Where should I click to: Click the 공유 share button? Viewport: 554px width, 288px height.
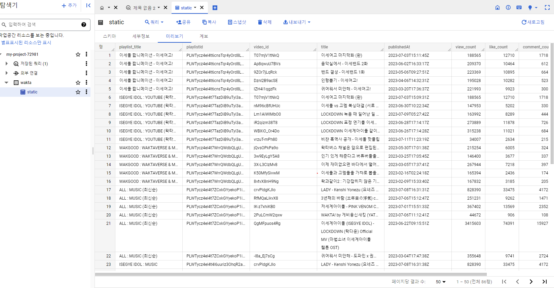183,22
